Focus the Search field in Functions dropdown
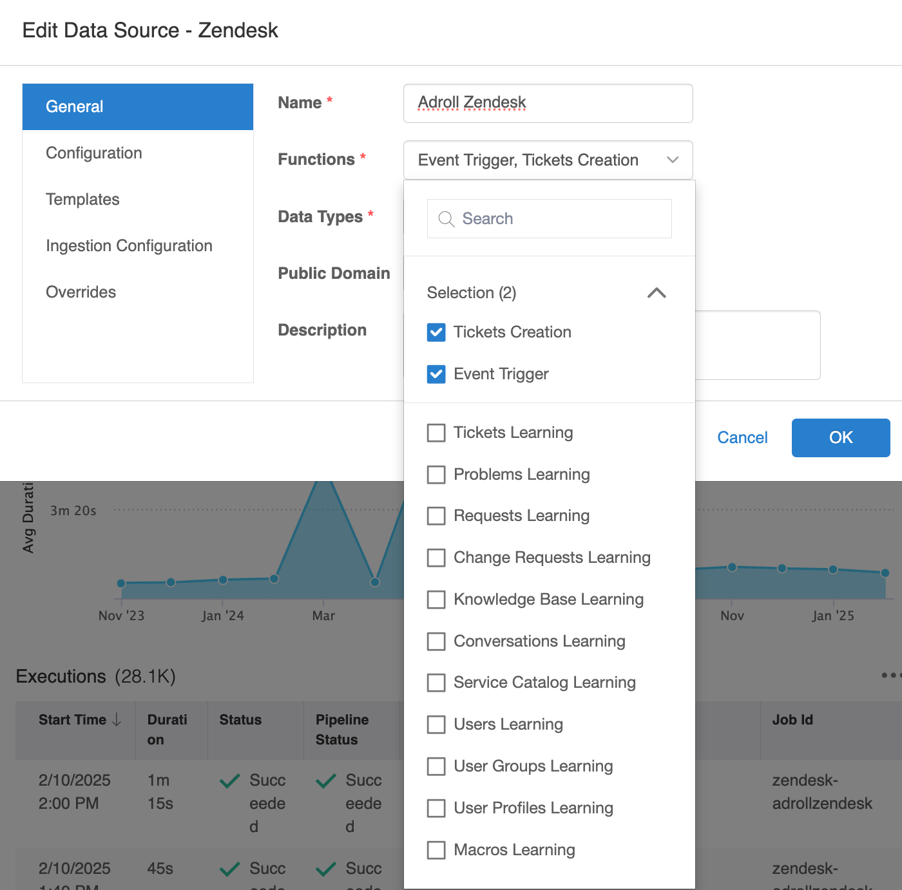The image size is (902, 890). click(x=550, y=219)
